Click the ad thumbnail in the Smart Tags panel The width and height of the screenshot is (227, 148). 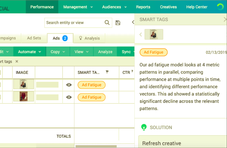pyautogui.click(x=154, y=34)
